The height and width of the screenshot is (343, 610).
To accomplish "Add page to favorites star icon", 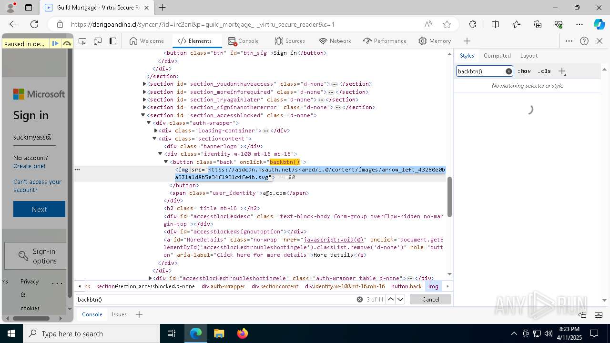I will coord(447,24).
